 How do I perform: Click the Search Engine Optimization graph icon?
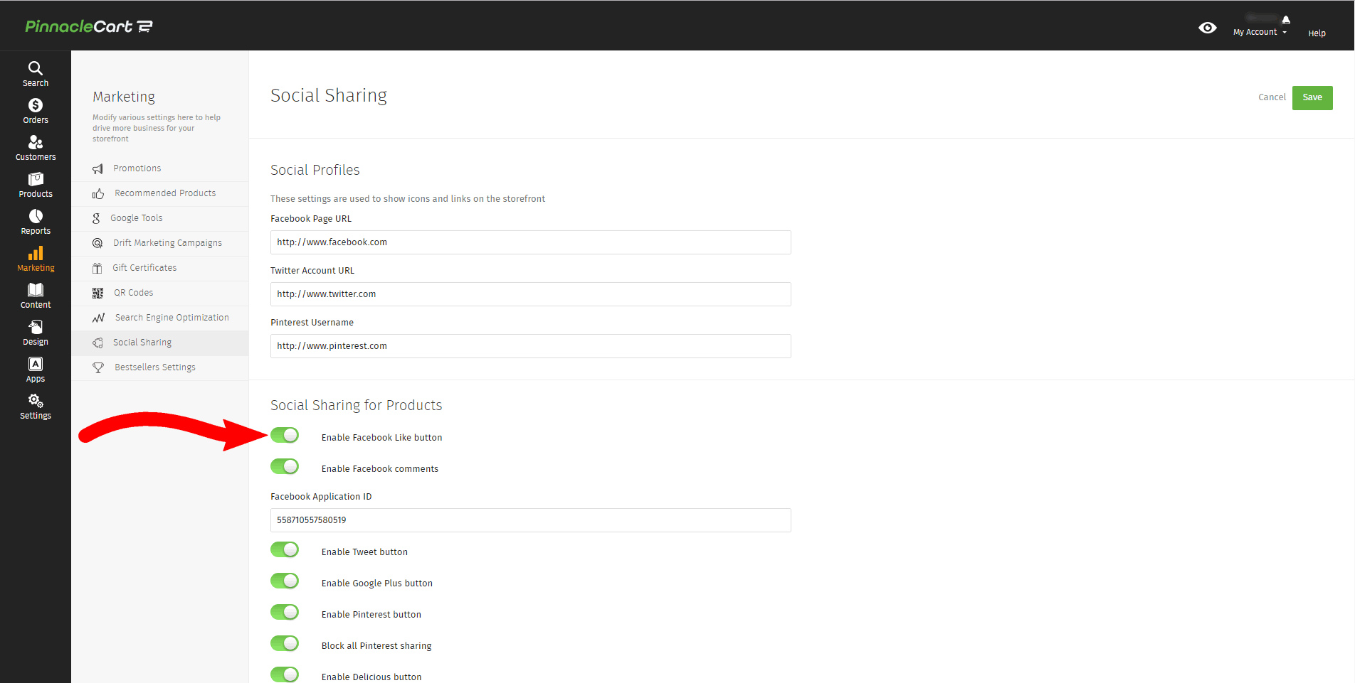98,318
